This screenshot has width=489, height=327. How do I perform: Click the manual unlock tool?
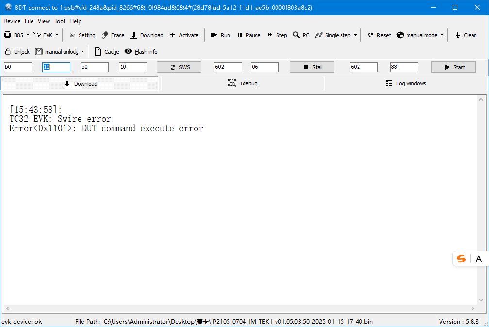pos(56,52)
